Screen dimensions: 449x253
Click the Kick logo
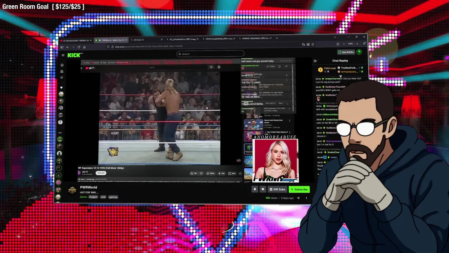[x=75, y=55]
